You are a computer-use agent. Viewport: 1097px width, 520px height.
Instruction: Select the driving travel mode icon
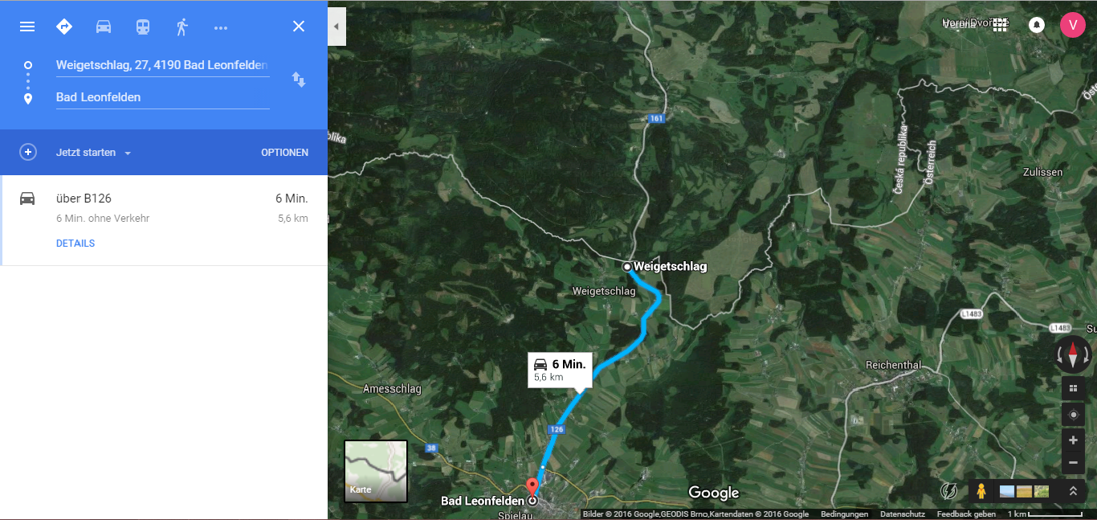click(x=104, y=27)
